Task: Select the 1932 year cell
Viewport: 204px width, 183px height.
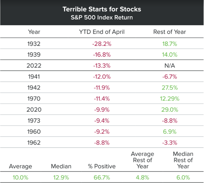Action: (34, 44)
